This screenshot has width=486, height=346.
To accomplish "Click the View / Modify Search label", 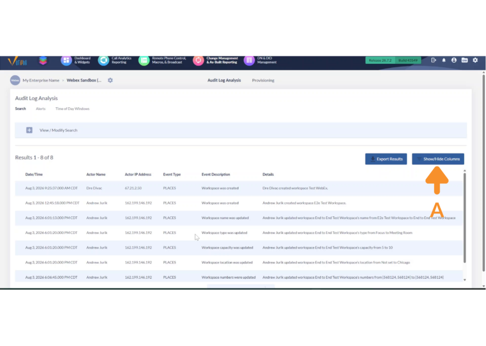I will click(x=58, y=130).
